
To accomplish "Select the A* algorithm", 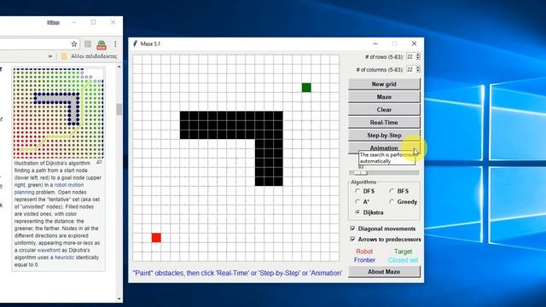I will pyautogui.click(x=362, y=202).
